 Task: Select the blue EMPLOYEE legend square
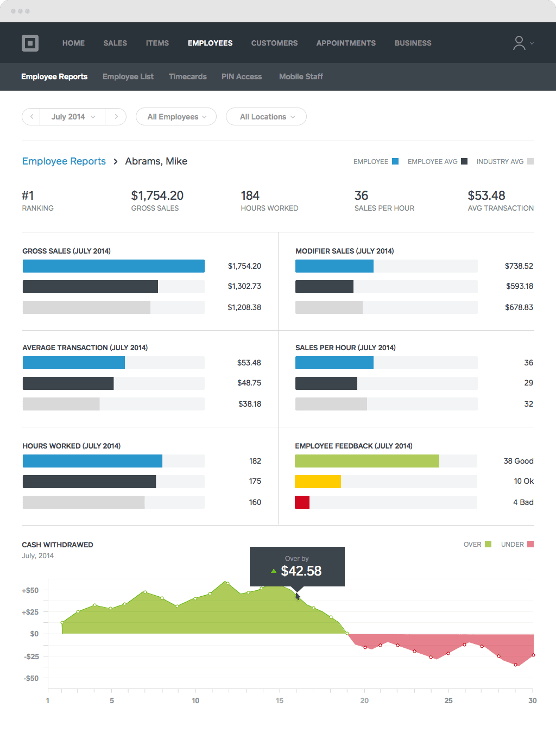point(395,161)
